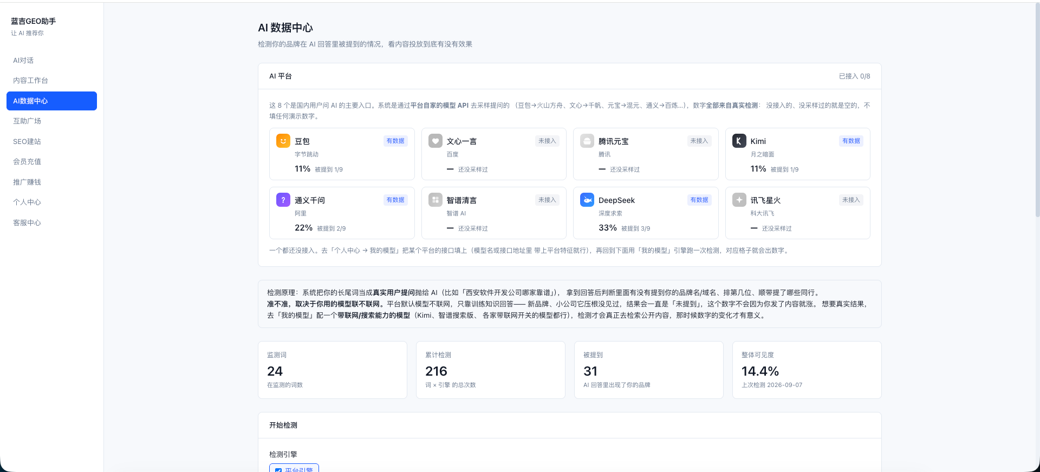Click the DeepSeek blue whale icon

587,200
